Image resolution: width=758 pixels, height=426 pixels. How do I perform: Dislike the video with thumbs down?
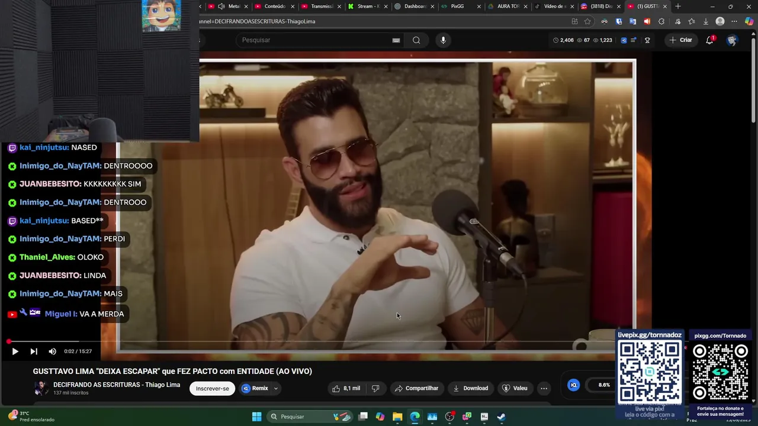click(x=375, y=388)
